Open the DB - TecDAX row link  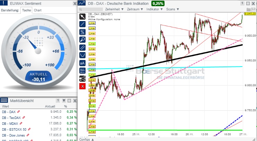(11, 118)
